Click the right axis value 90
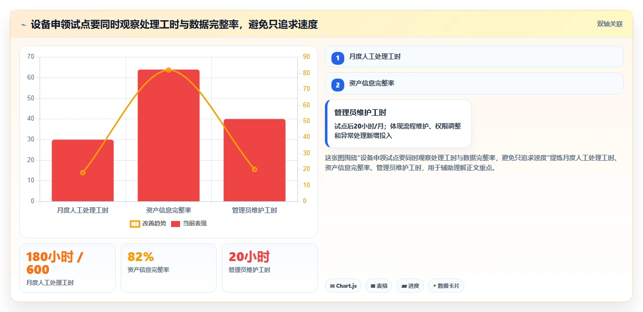 (306, 57)
